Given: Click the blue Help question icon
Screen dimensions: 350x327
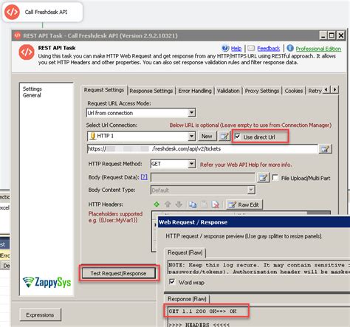Looking at the screenshot, I should 225,48.
